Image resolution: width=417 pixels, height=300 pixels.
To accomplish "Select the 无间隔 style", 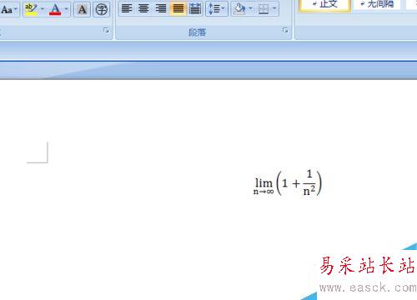I will (377, 4).
